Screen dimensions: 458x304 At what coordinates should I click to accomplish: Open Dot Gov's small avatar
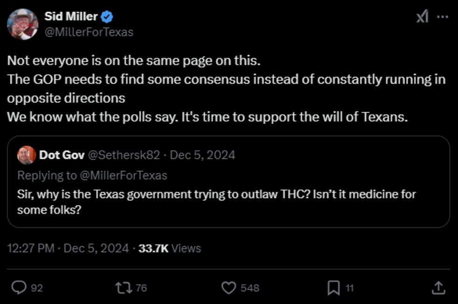coord(26,155)
